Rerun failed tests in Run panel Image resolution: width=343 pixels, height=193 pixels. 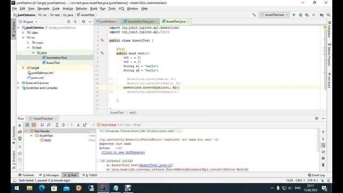click(x=20, y=132)
